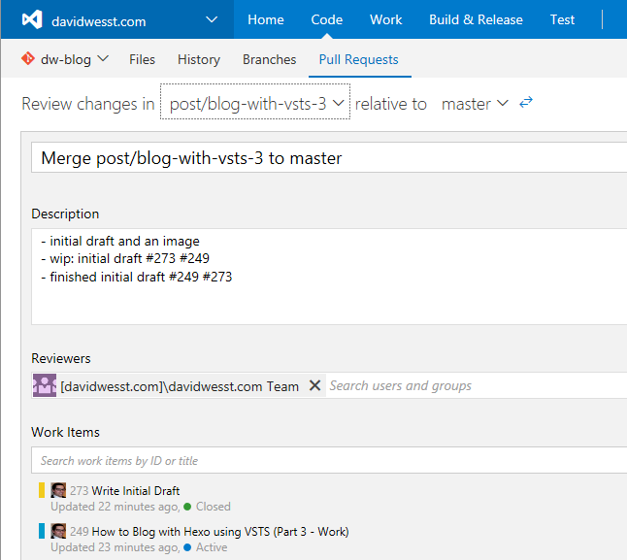627x560 pixels.
Task: Open the post/blog-with-vsts-3 source branch dropdown
Action: [x=255, y=102]
